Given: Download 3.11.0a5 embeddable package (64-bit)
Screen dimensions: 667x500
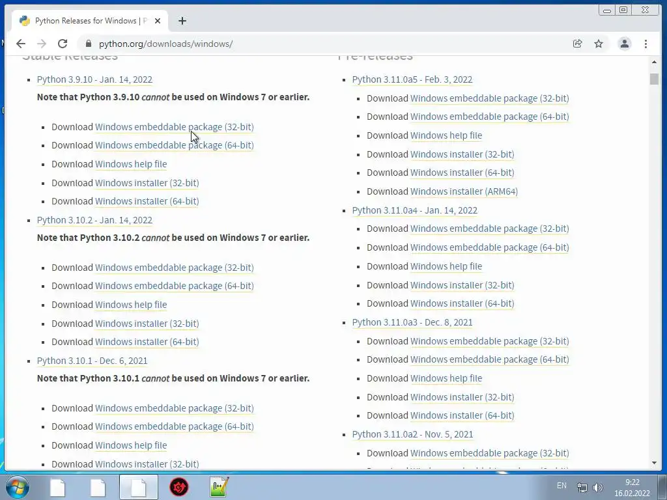Looking at the screenshot, I should click(490, 117).
